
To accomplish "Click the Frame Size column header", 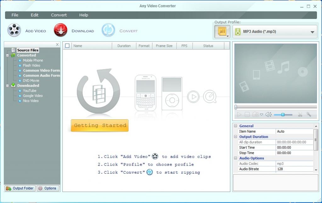I will click(x=164, y=46).
